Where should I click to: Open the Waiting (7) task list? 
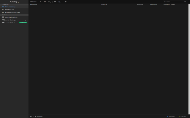coord(14,10)
